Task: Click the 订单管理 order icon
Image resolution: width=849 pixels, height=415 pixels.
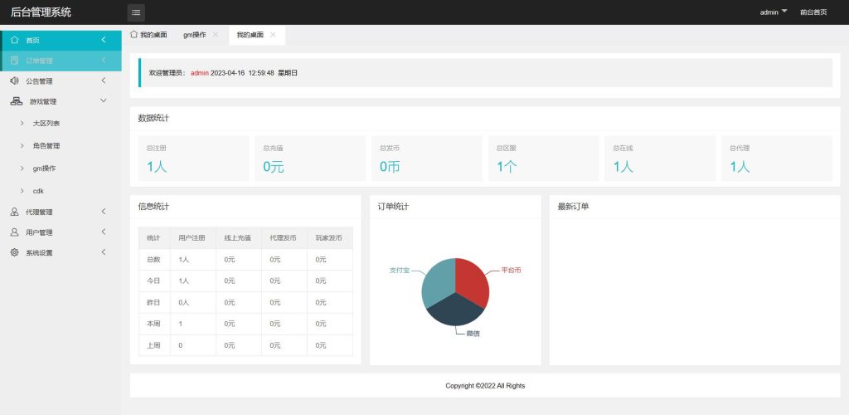Action: click(15, 61)
